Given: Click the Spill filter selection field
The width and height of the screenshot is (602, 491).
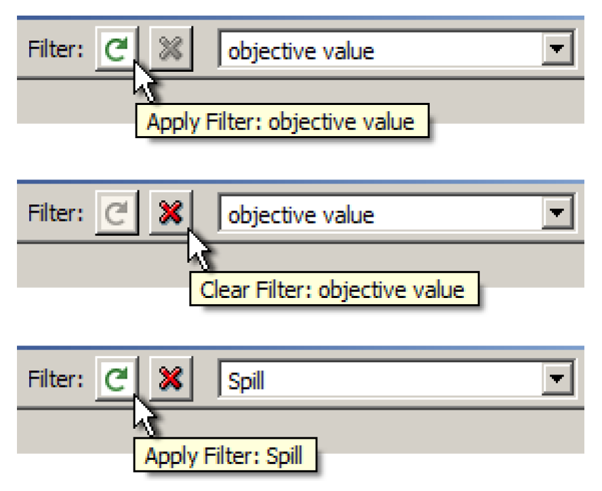Looking at the screenshot, I should [x=380, y=381].
